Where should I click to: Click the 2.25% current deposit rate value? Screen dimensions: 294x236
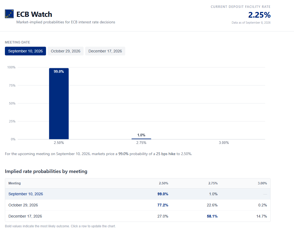(259, 15)
